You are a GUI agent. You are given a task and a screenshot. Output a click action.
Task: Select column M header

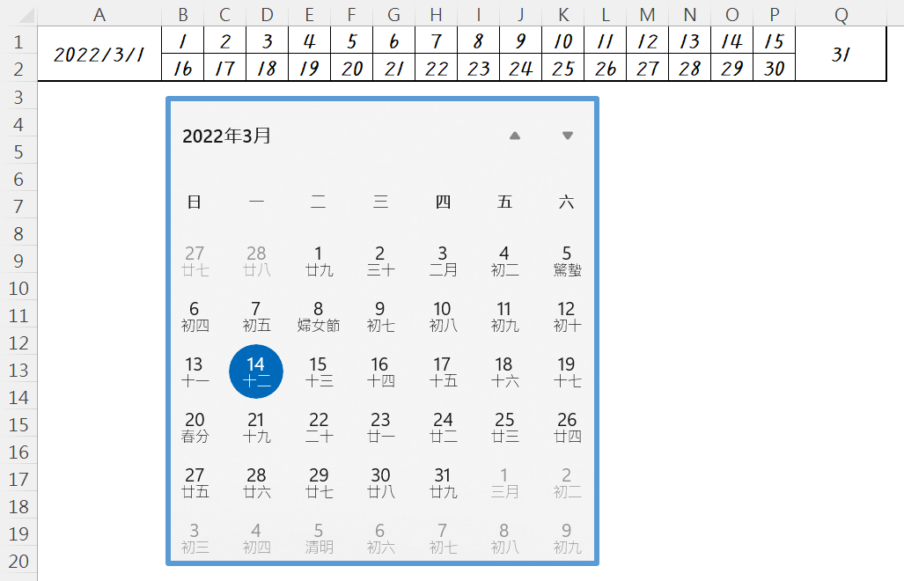click(648, 14)
